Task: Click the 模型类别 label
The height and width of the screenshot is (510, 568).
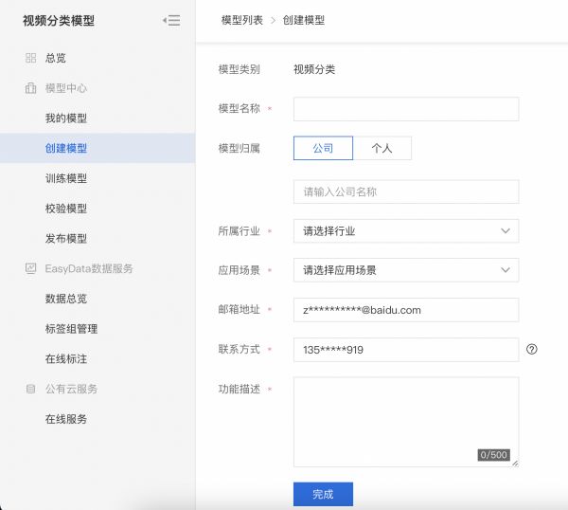Action: [x=240, y=69]
